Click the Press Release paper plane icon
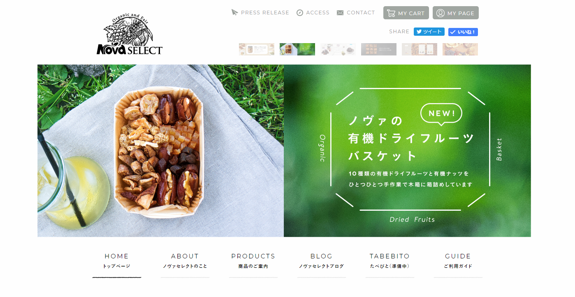 [x=235, y=12]
